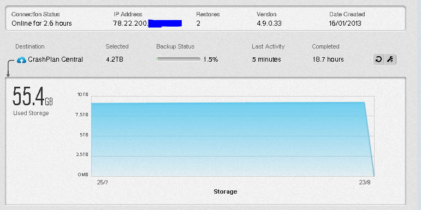Click the CrashPlan Central cloud icon
Image resolution: width=421 pixels, height=210 pixels.
point(21,60)
